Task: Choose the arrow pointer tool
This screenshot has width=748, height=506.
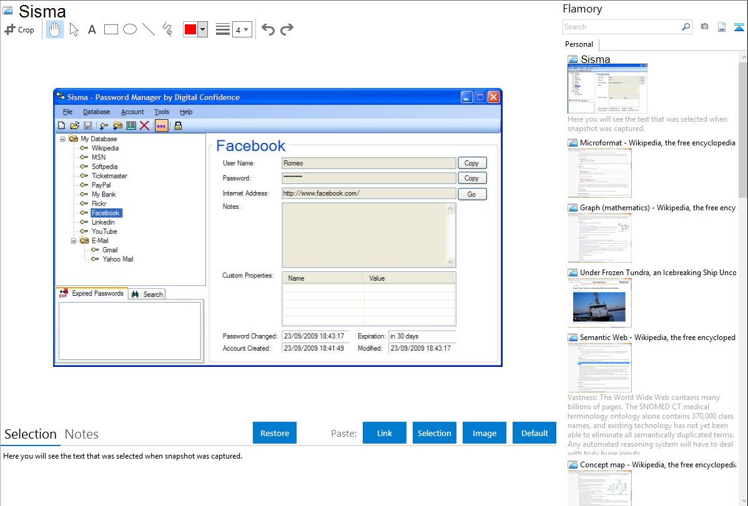Action: (x=74, y=29)
